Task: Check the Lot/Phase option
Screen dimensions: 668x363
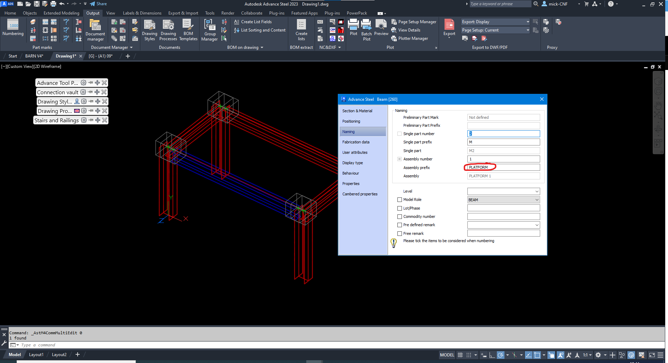Action: pos(399,208)
